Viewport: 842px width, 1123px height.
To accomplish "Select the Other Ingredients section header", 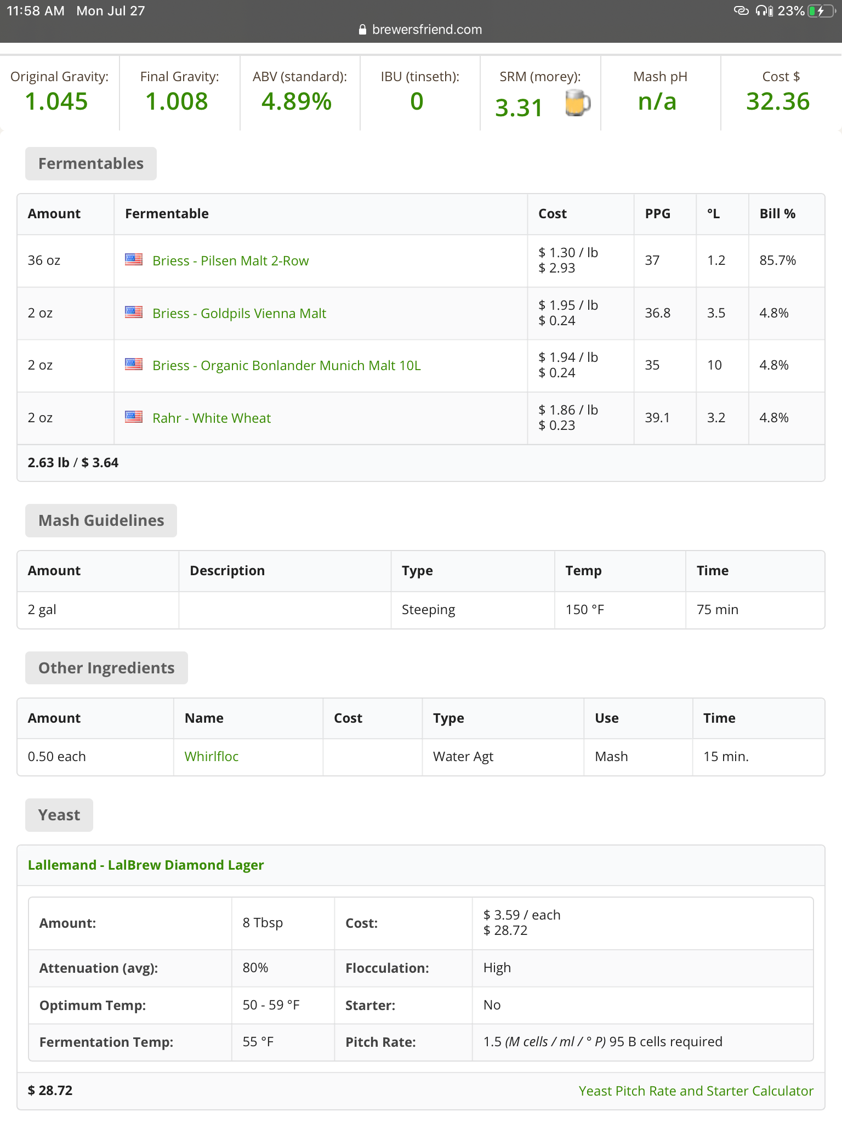I will pos(106,668).
